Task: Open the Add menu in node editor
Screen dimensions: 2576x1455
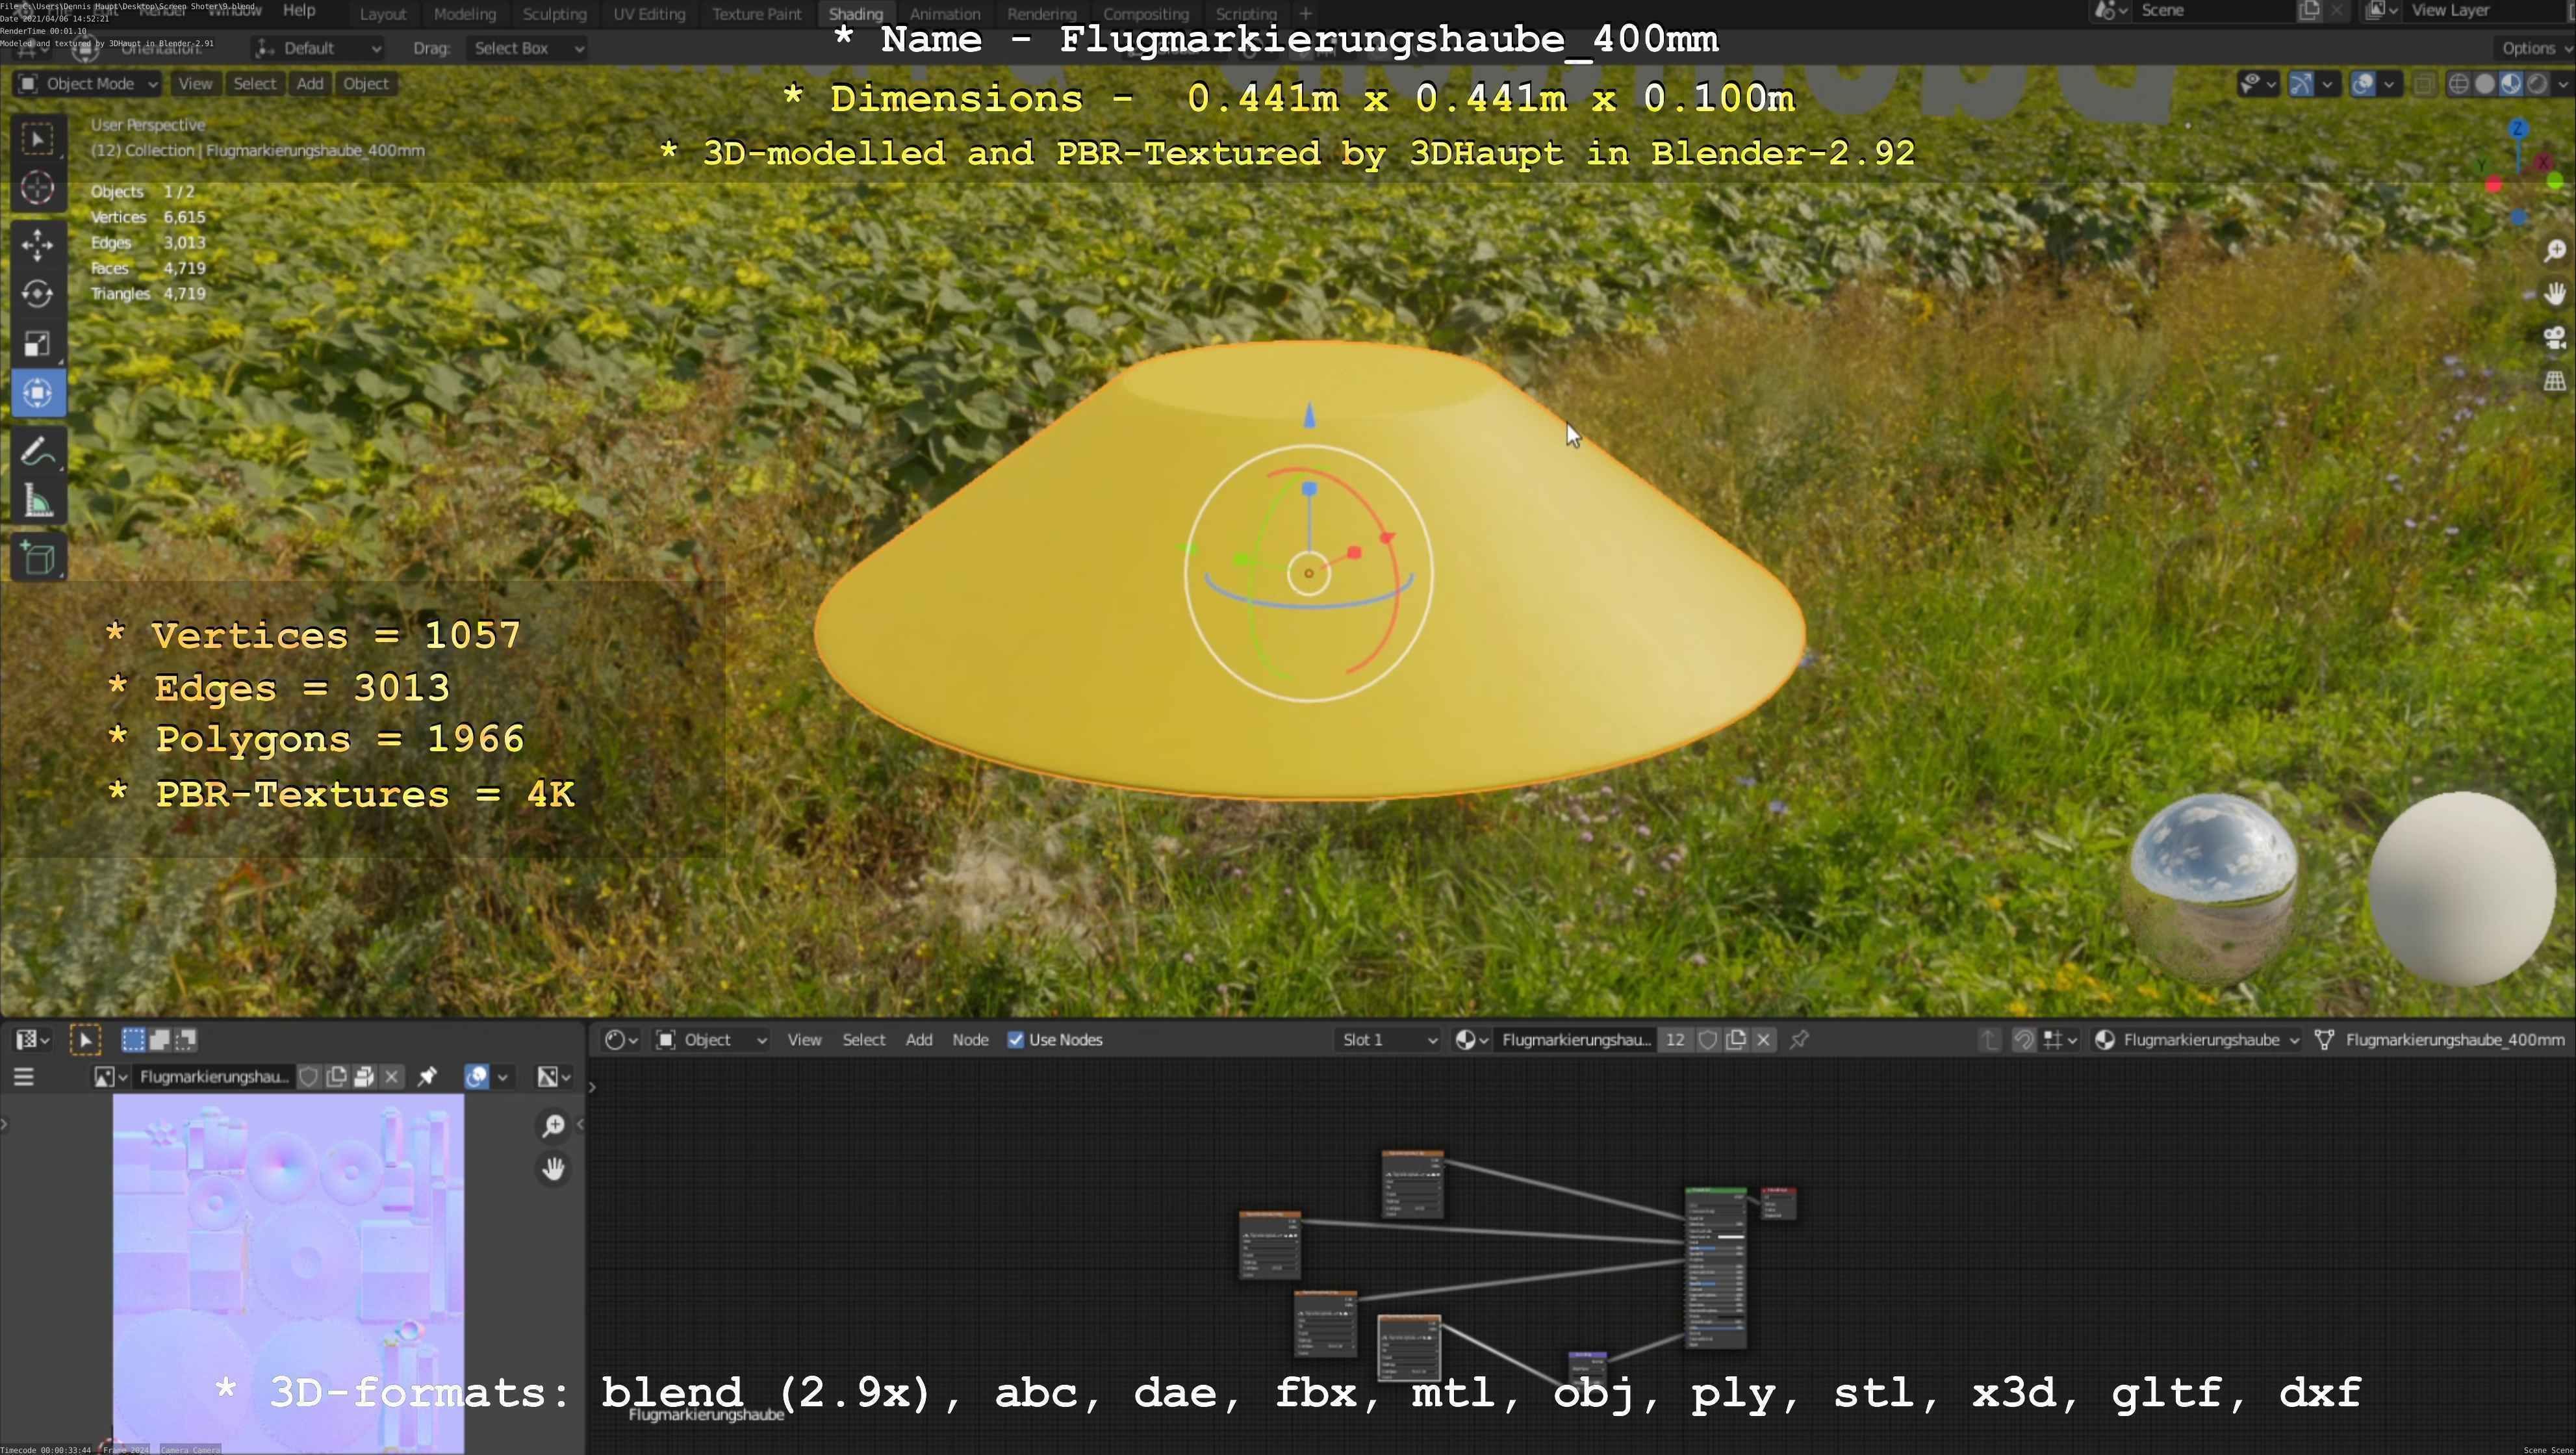Action: pyautogui.click(x=918, y=1040)
